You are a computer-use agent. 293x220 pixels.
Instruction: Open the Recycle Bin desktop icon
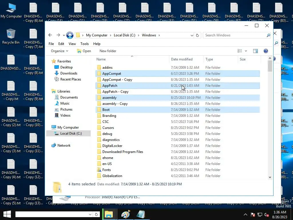[x=11, y=37]
